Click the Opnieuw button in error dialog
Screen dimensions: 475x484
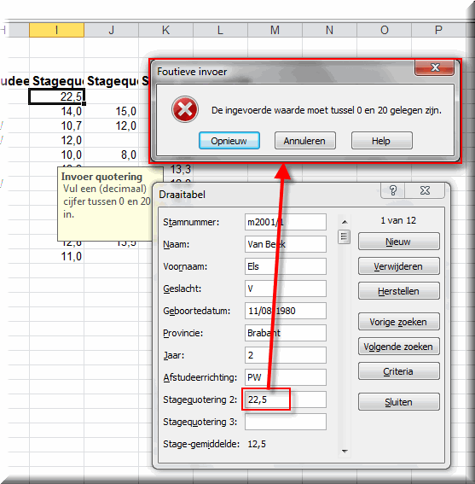(229, 141)
